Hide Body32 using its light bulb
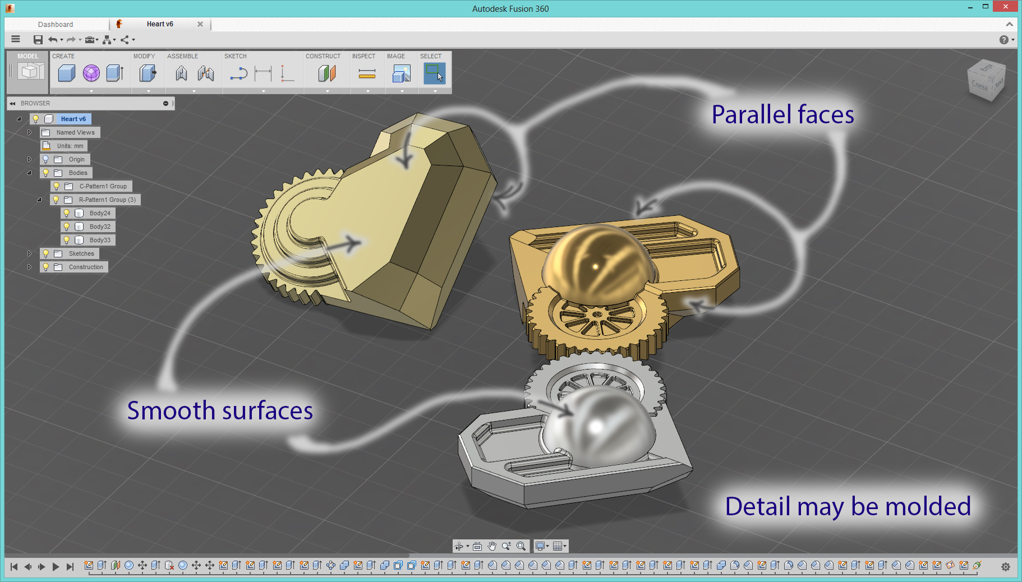1022x582 pixels. point(66,227)
